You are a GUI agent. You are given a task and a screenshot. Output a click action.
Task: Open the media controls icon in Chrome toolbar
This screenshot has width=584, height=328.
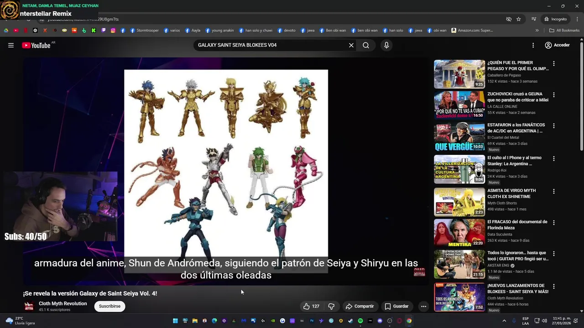[533, 19]
